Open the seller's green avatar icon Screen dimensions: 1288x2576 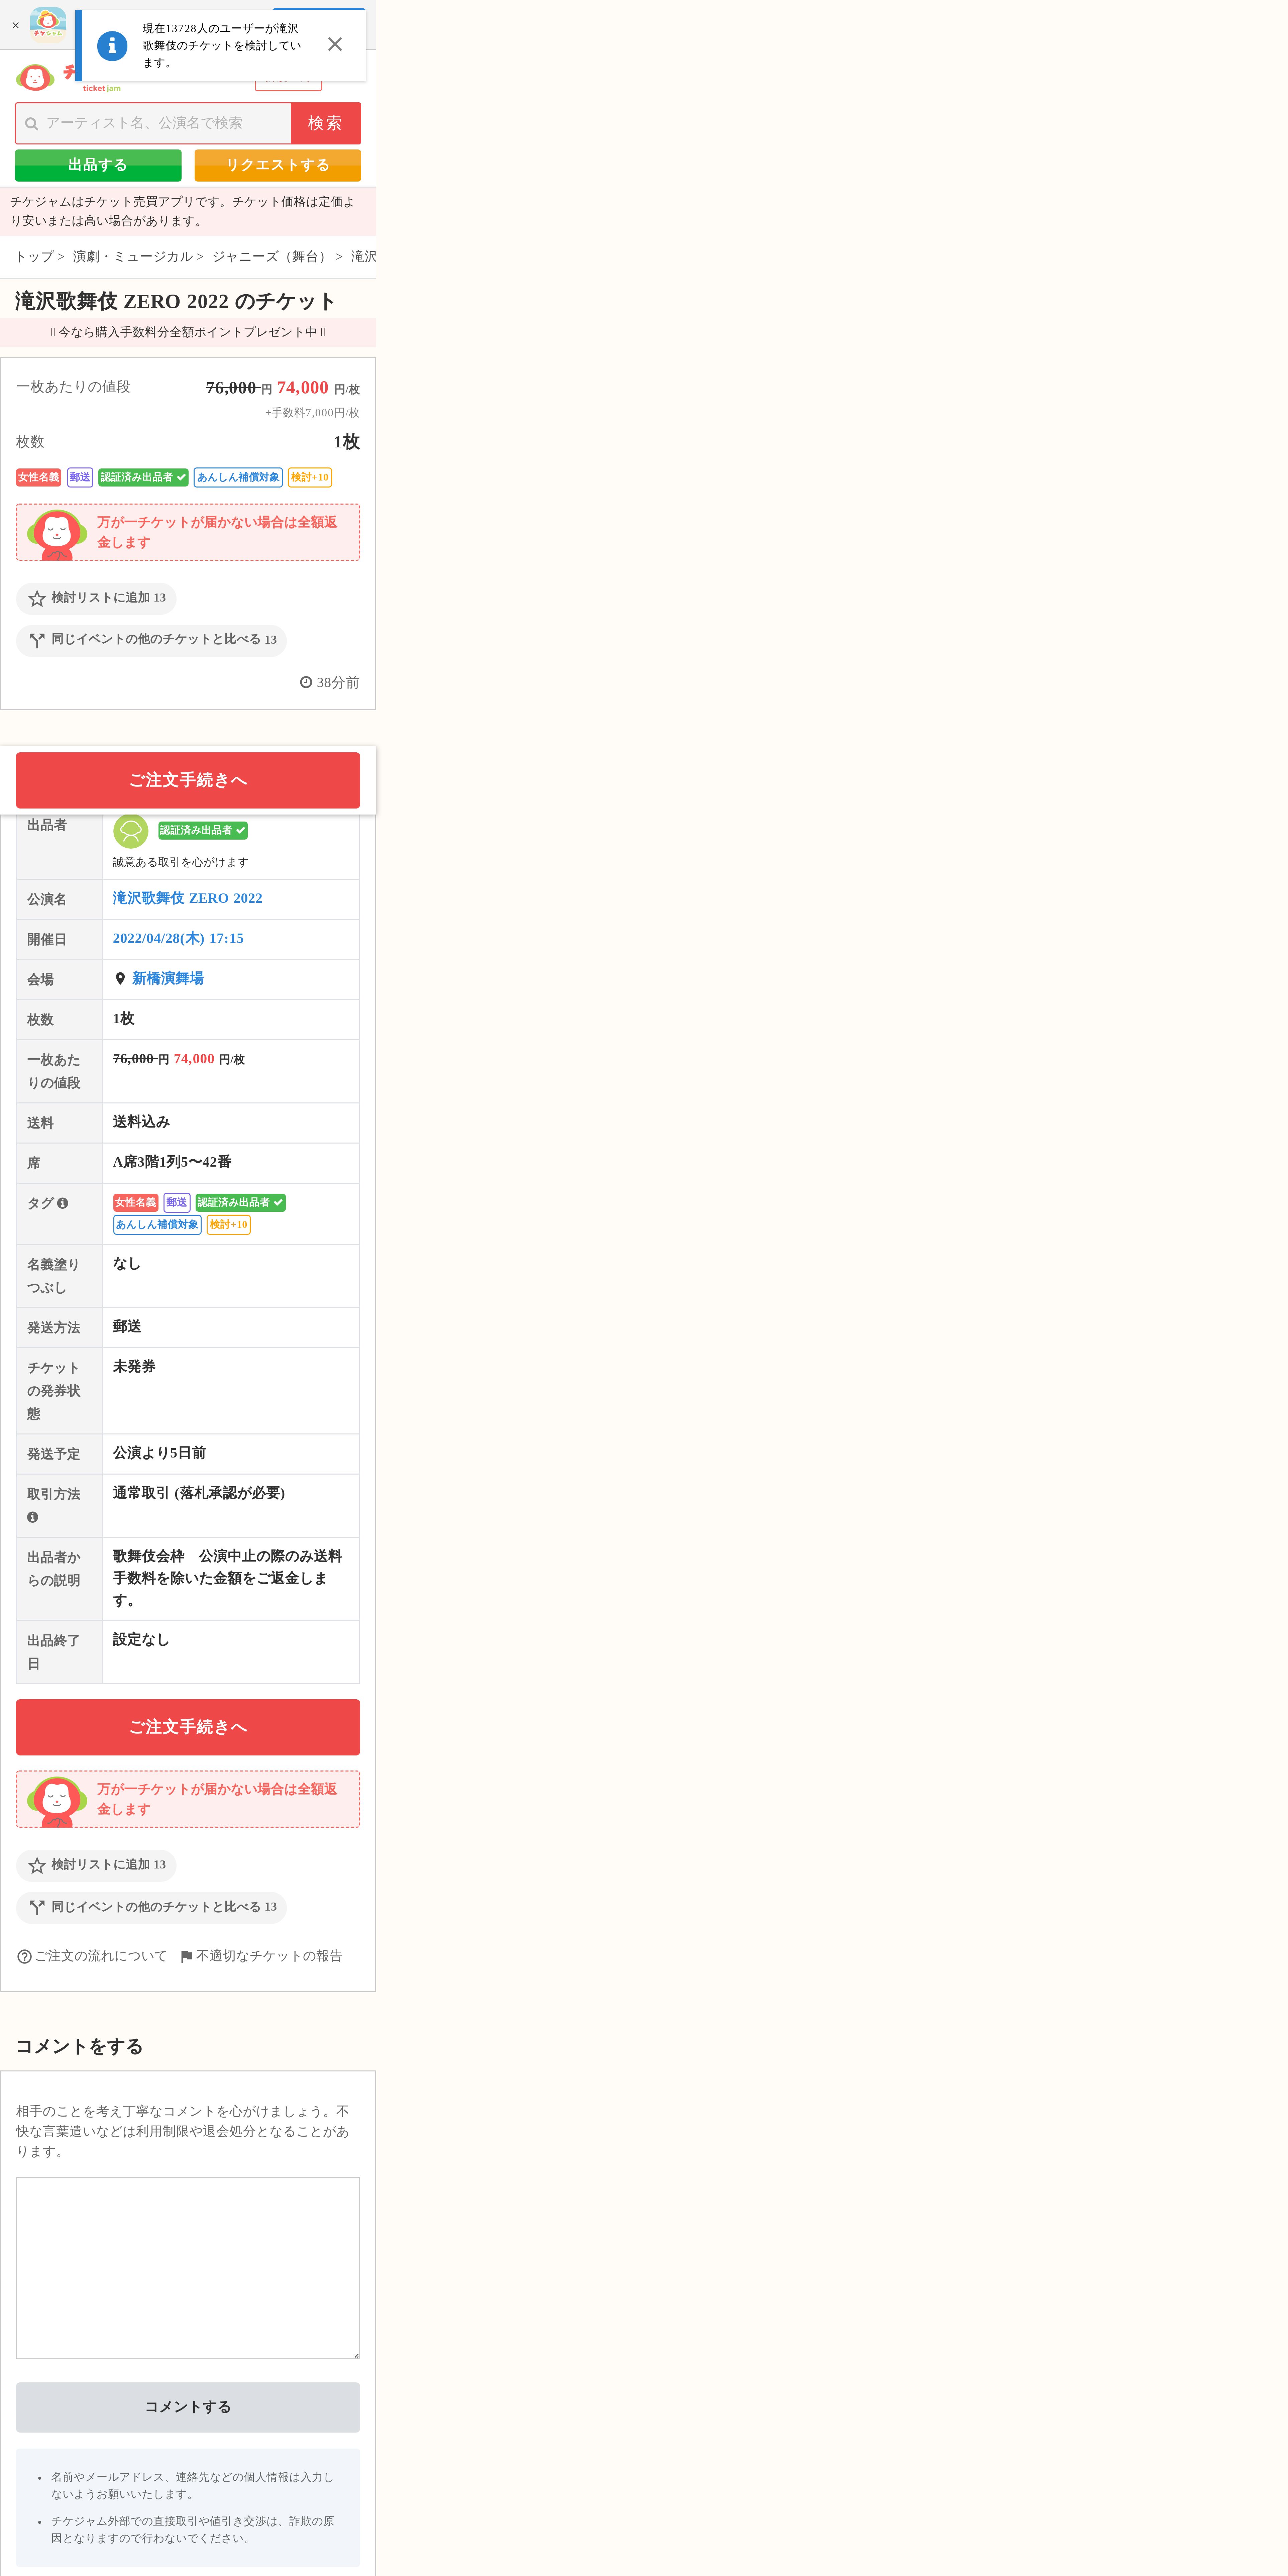pyautogui.click(x=131, y=831)
